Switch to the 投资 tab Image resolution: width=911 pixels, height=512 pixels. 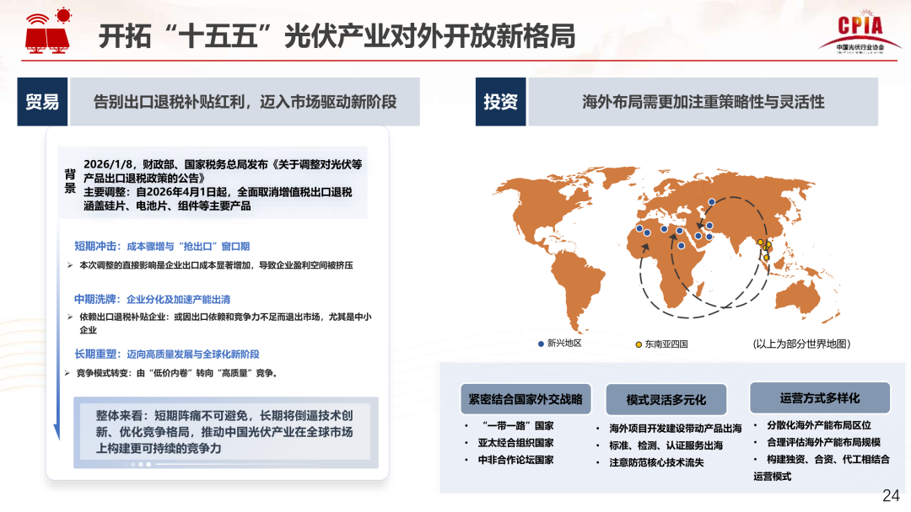(503, 102)
